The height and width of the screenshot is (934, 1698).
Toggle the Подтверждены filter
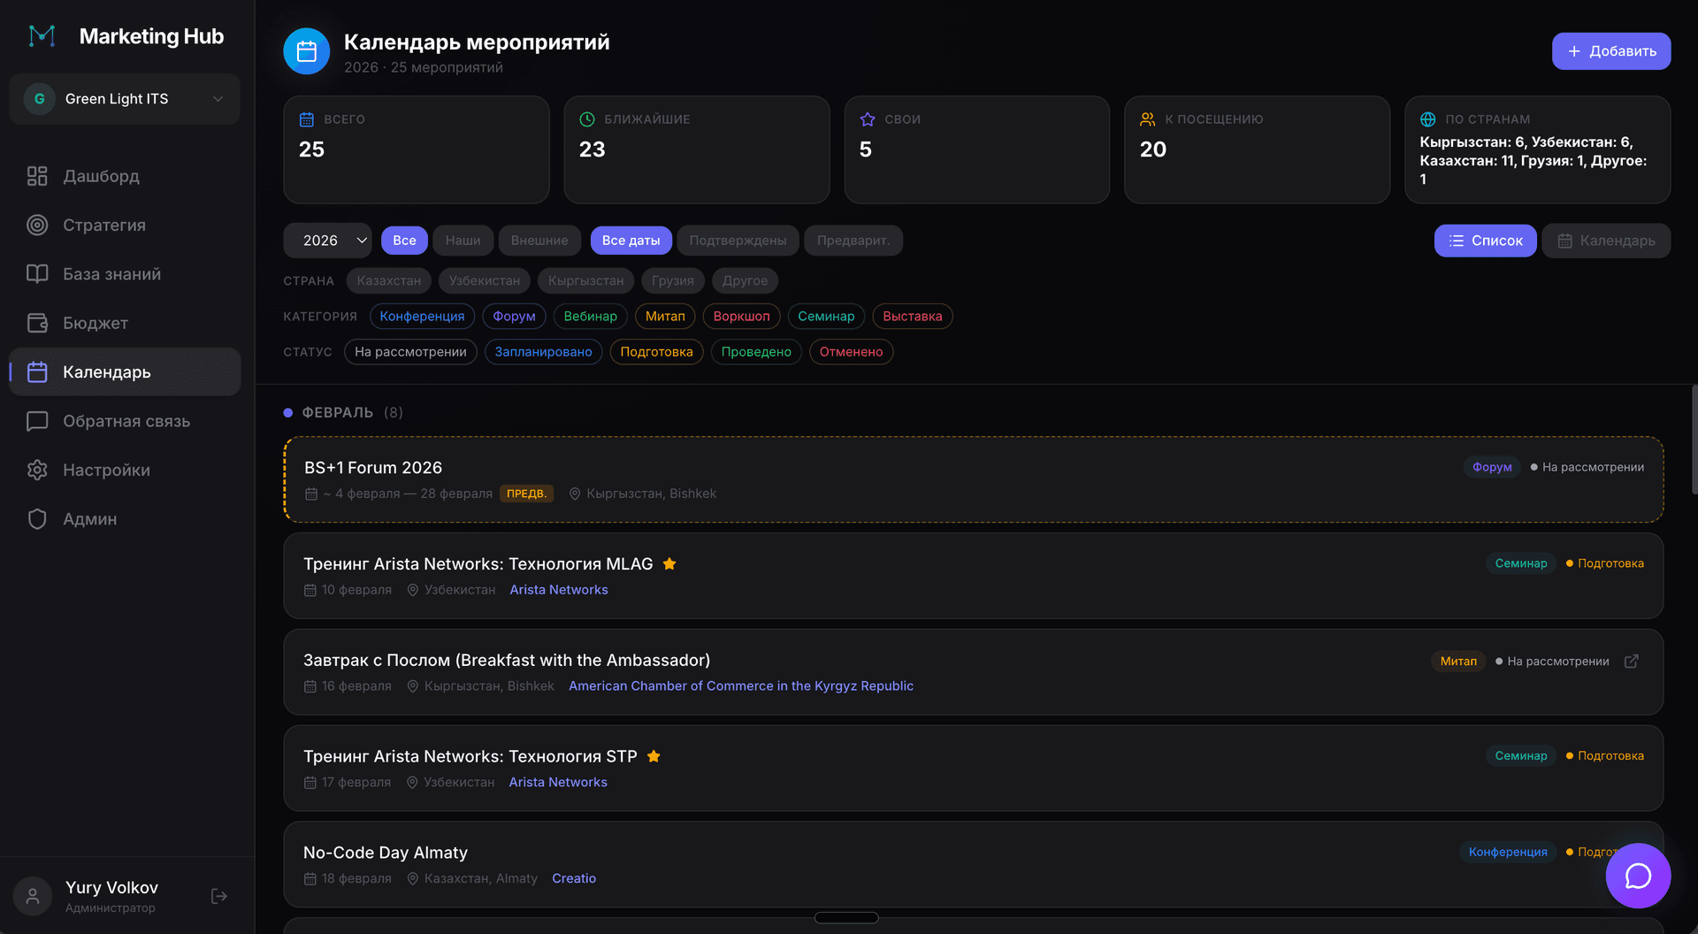pyautogui.click(x=738, y=240)
